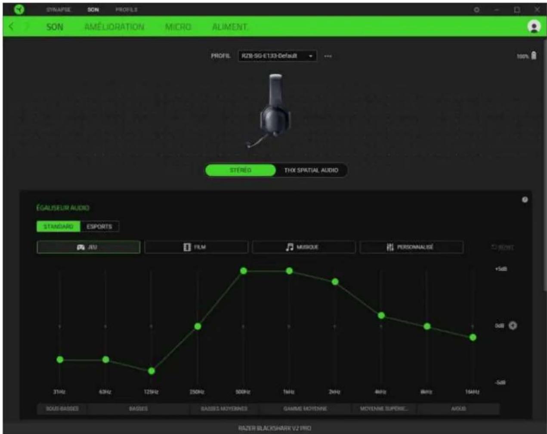Open the SYNAPSE top menu tab
Screen dimensions: 547x434
click(59, 9)
